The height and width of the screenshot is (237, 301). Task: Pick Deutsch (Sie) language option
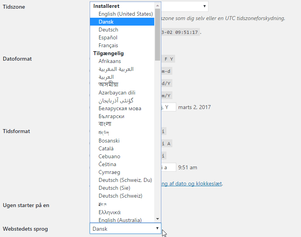114,188
